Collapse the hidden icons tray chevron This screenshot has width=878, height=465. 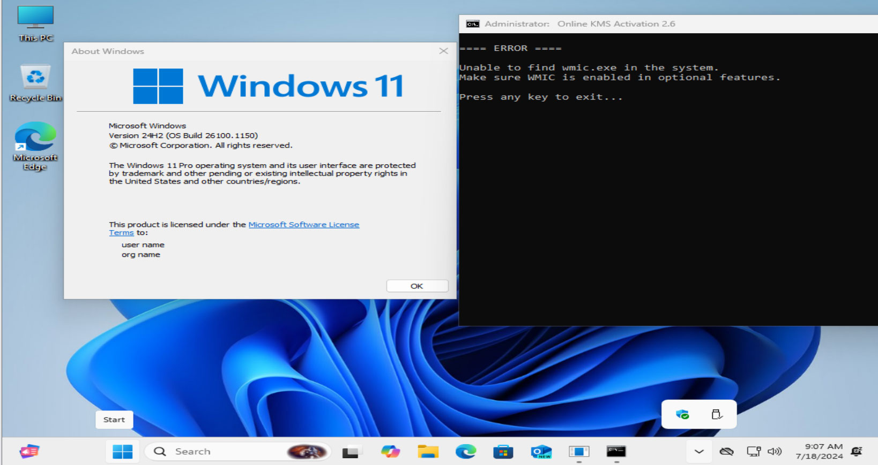[699, 452]
